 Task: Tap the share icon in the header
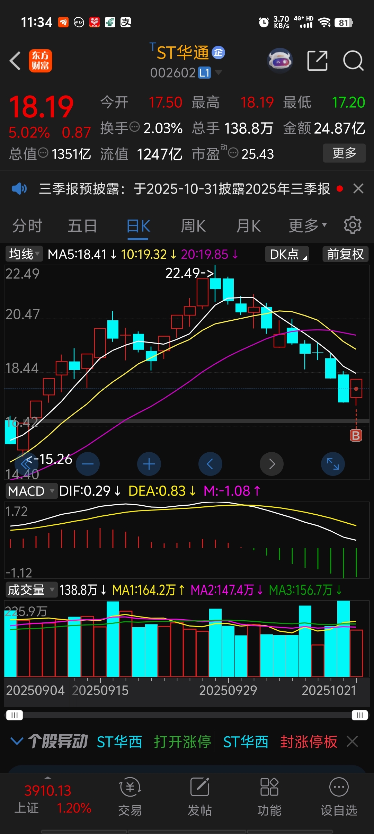(317, 61)
